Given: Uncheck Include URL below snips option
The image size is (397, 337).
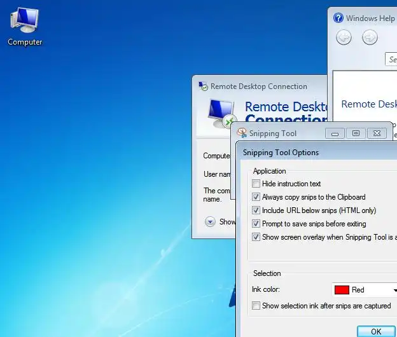Looking at the screenshot, I should pyautogui.click(x=256, y=210).
